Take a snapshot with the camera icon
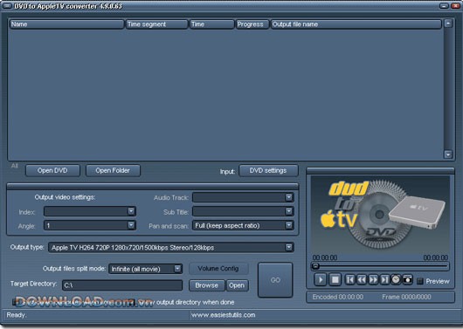The image size is (463, 329). pos(407,279)
